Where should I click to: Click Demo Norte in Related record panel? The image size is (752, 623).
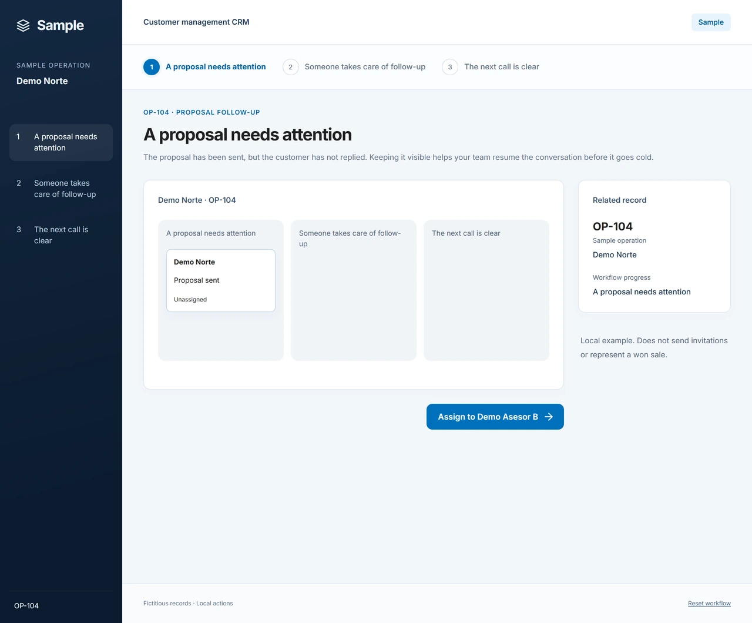click(x=615, y=255)
